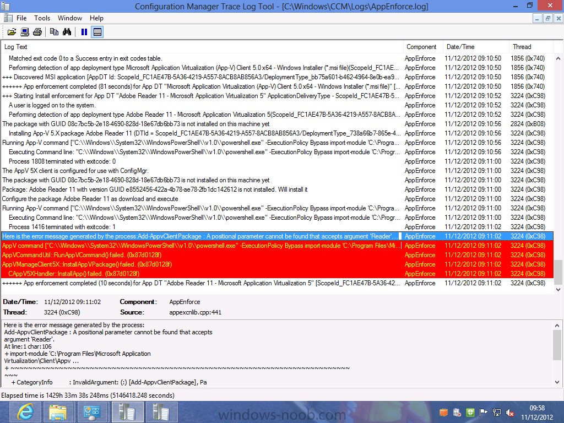Click the Date/Time value 11/12/2012 09:11:02 in details
This screenshot has width=564, height=423.
pyautogui.click(x=72, y=302)
